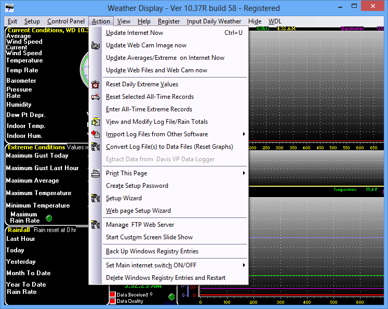Click the Month To Date rainfall label
The width and height of the screenshot is (388, 309).
click(x=29, y=273)
